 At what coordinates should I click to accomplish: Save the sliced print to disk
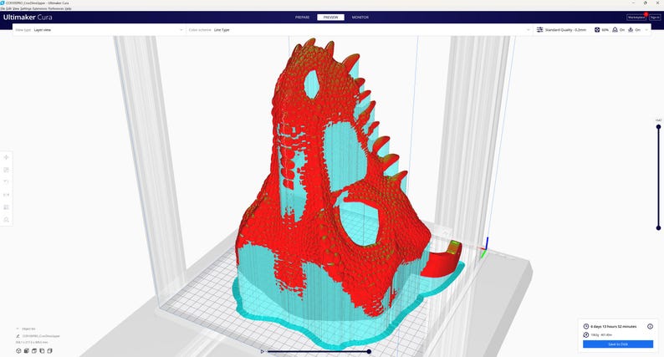[x=618, y=344]
